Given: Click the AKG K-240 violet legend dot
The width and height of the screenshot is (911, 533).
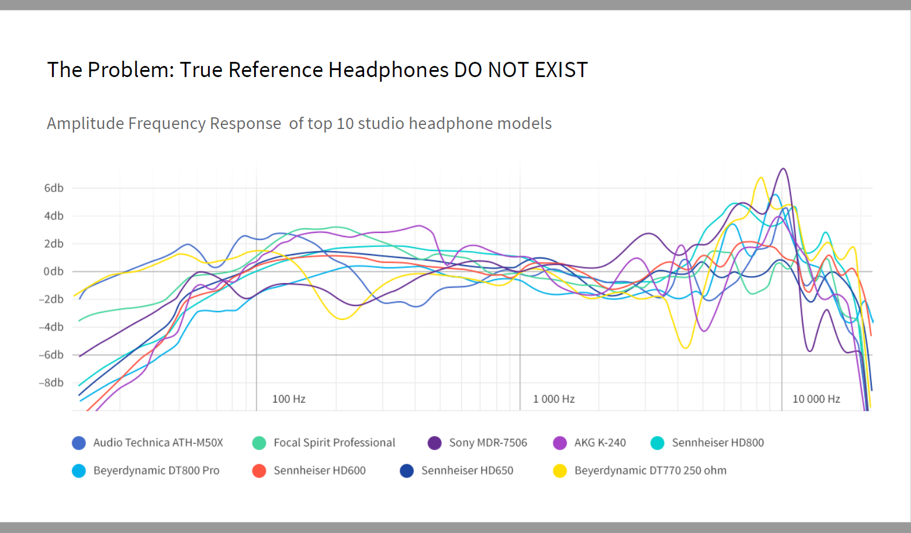Looking at the screenshot, I should (x=560, y=443).
